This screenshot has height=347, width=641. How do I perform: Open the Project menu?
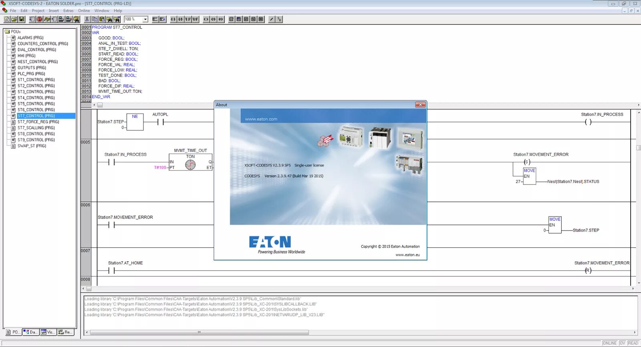click(38, 11)
